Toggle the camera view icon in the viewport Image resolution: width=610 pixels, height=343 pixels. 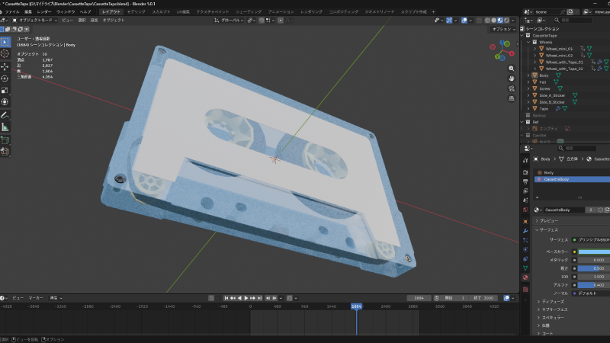[512, 88]
